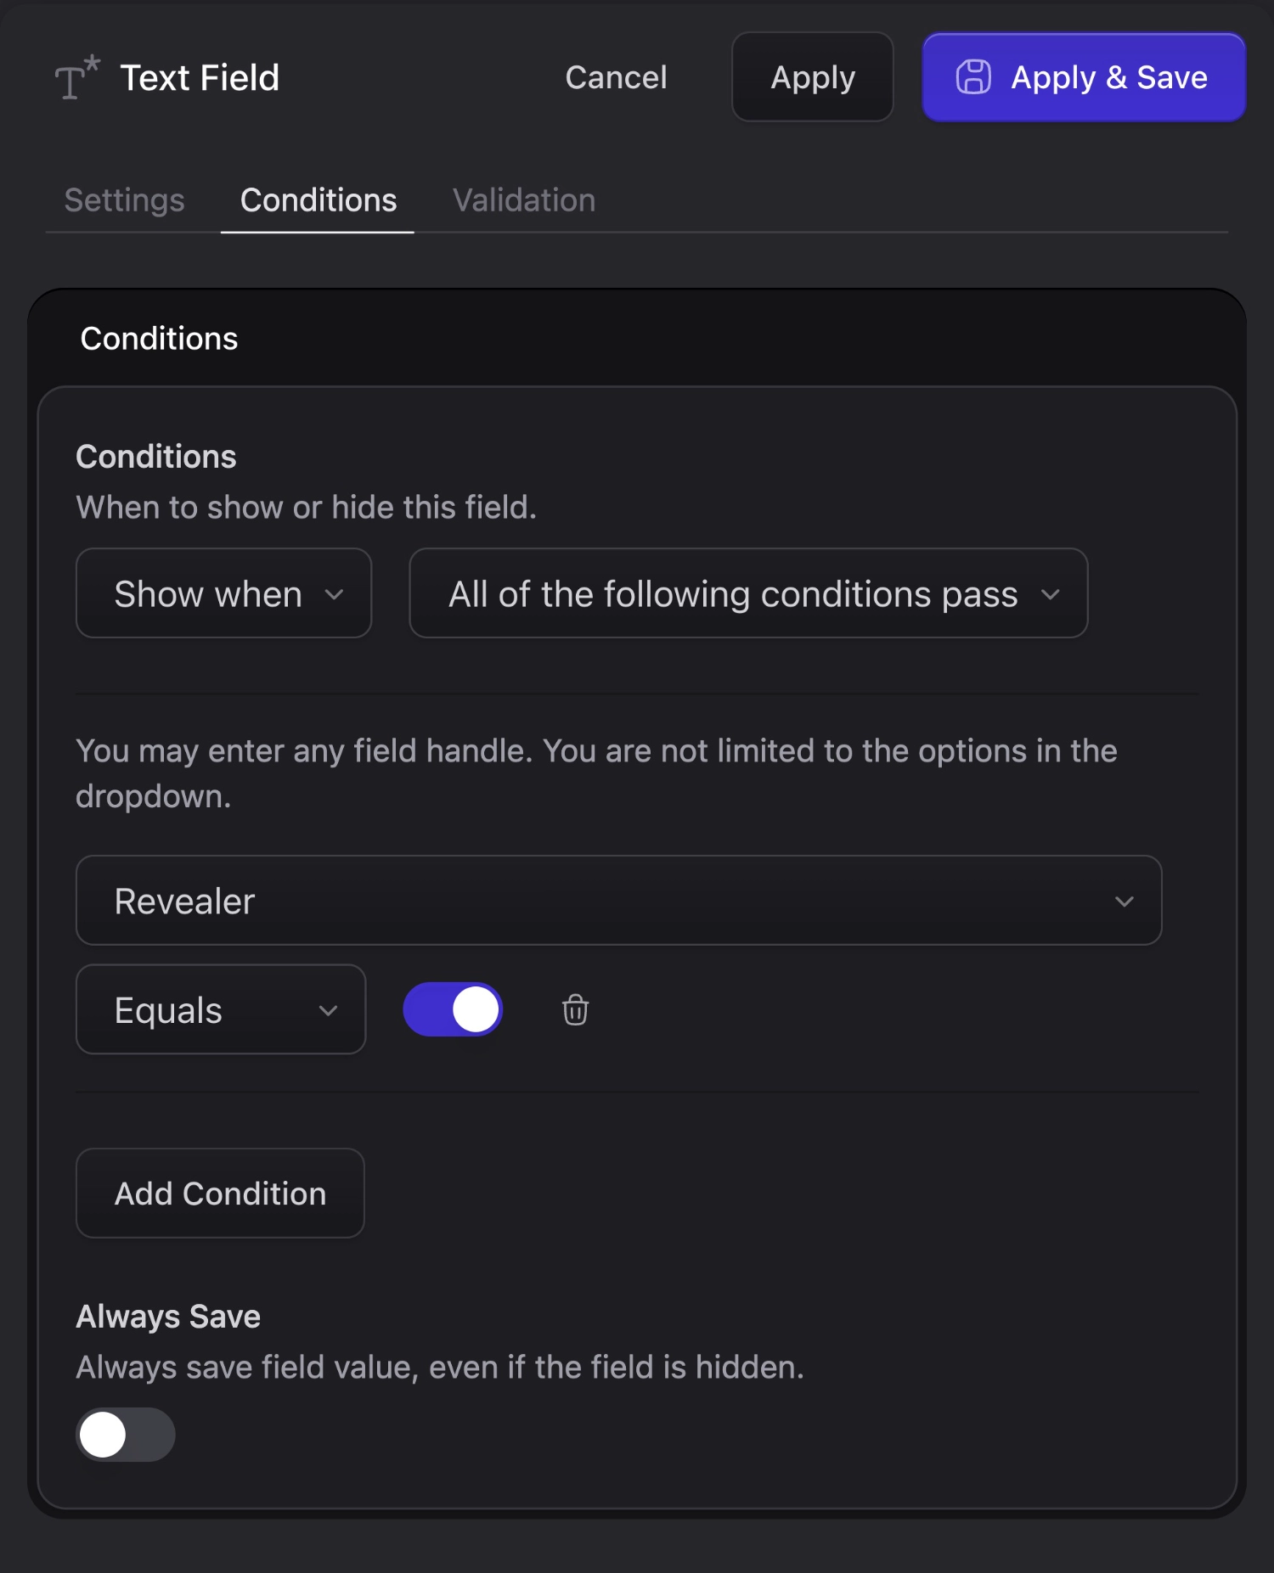This screenshot has width=1274, height=1573.
Task: Switch to the Validation tab
Action: point(523,200)
